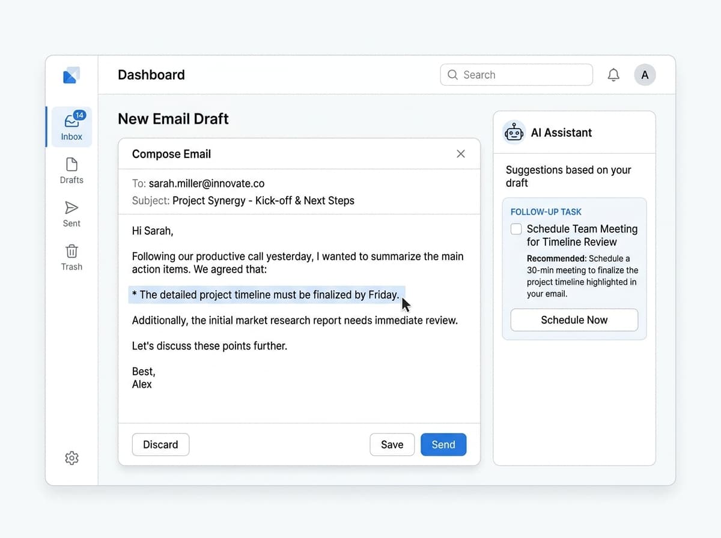Click into the Search field
This screenshot has width=721, height=538.
click(517, 75)
